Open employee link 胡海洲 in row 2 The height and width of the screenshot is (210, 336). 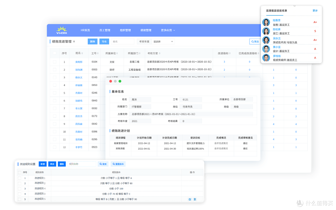click(x=79, y=70)
